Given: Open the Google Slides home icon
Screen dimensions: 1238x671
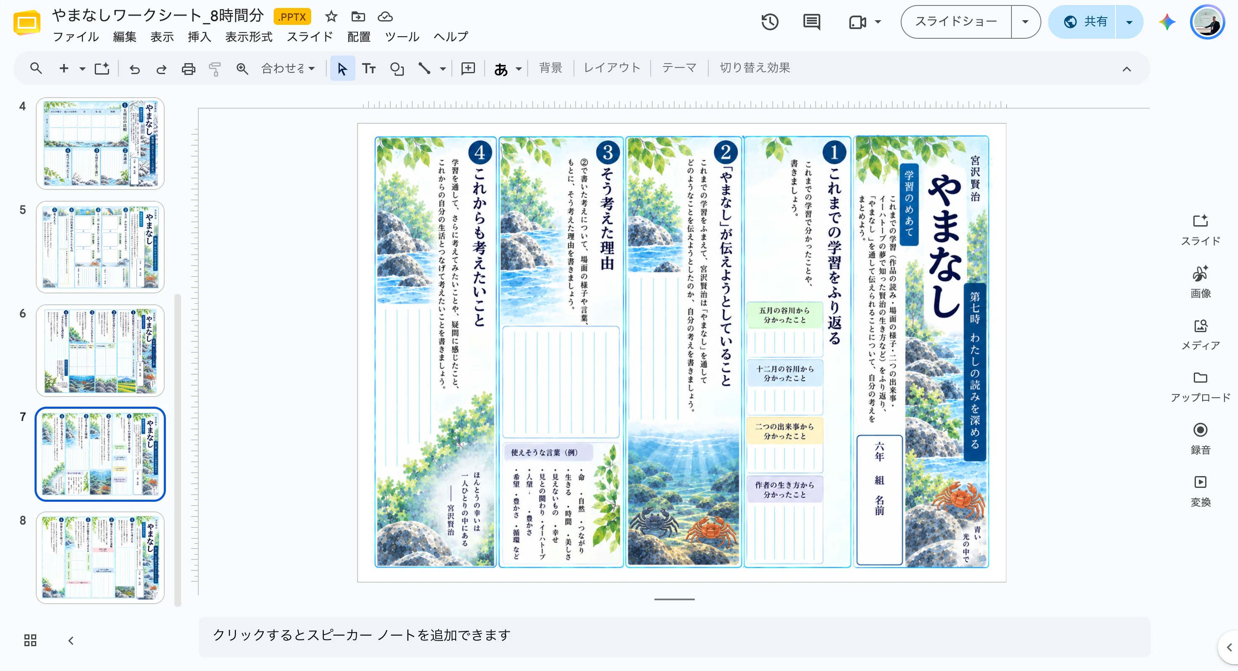Looking at the screenshot, I should coord(27,23).
